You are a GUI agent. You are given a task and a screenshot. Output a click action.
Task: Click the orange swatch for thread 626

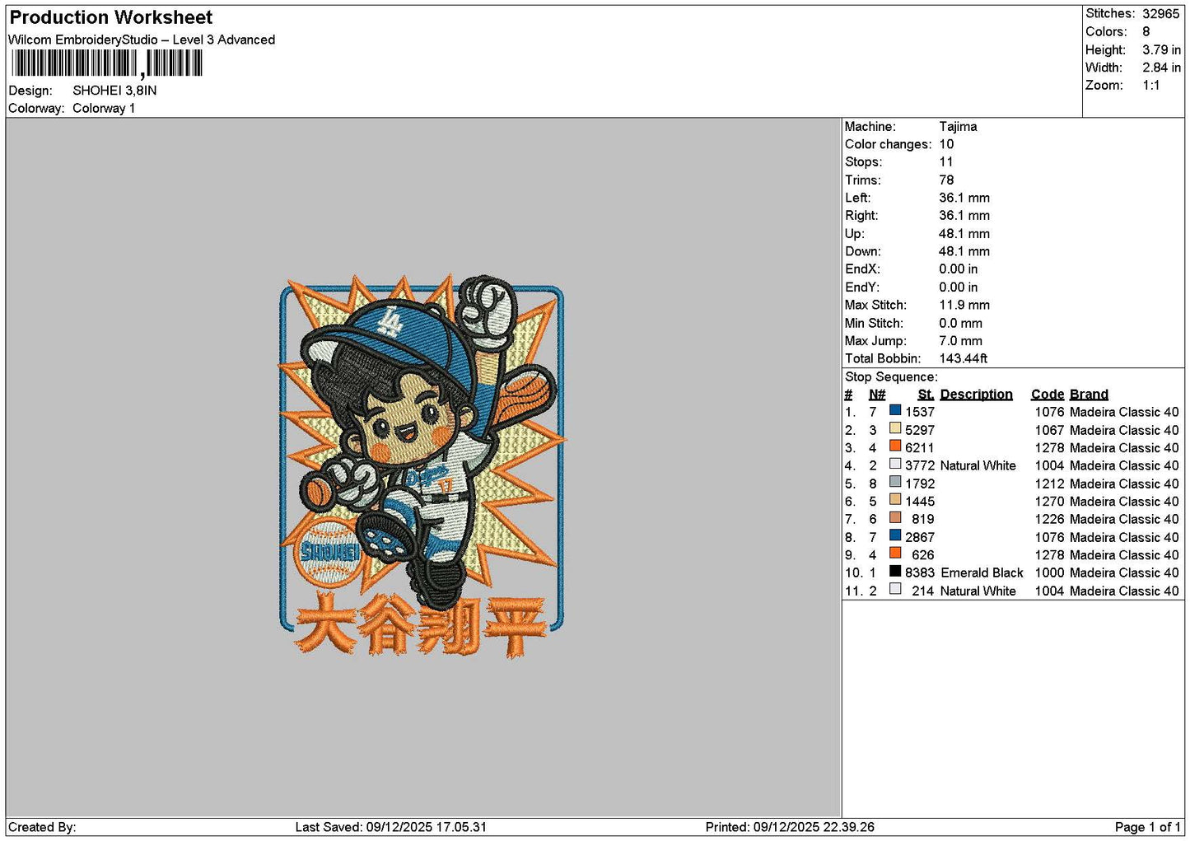click(x=895, y=554)
